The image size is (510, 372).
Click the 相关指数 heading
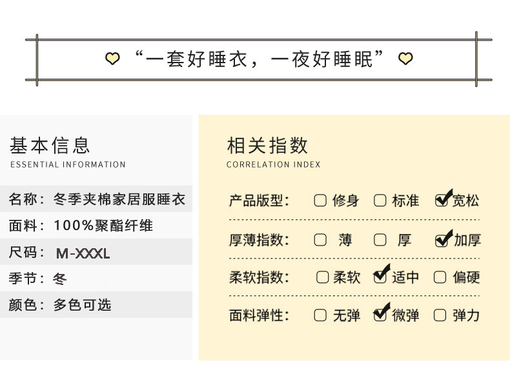(267, 145)
